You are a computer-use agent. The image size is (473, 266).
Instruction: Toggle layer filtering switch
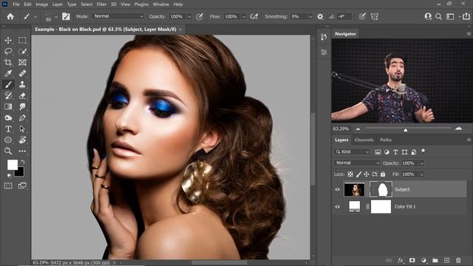423,151
